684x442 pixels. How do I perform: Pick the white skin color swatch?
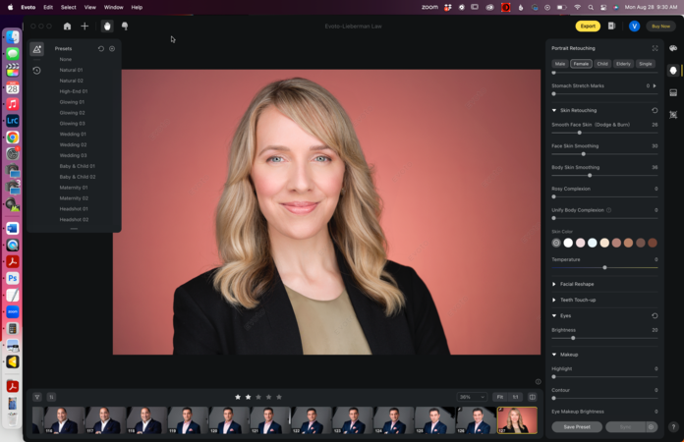[x=568, y=243]
